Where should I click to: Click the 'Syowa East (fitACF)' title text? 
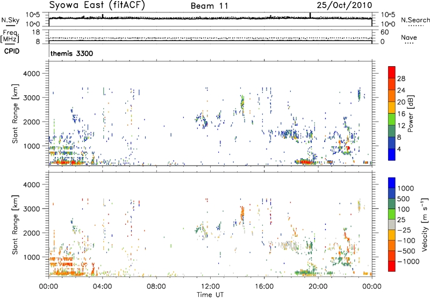[97, 5]
